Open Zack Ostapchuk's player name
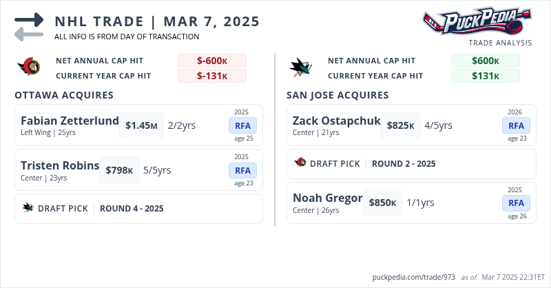The width and height of the screenshot is (551, 288). 336,121
